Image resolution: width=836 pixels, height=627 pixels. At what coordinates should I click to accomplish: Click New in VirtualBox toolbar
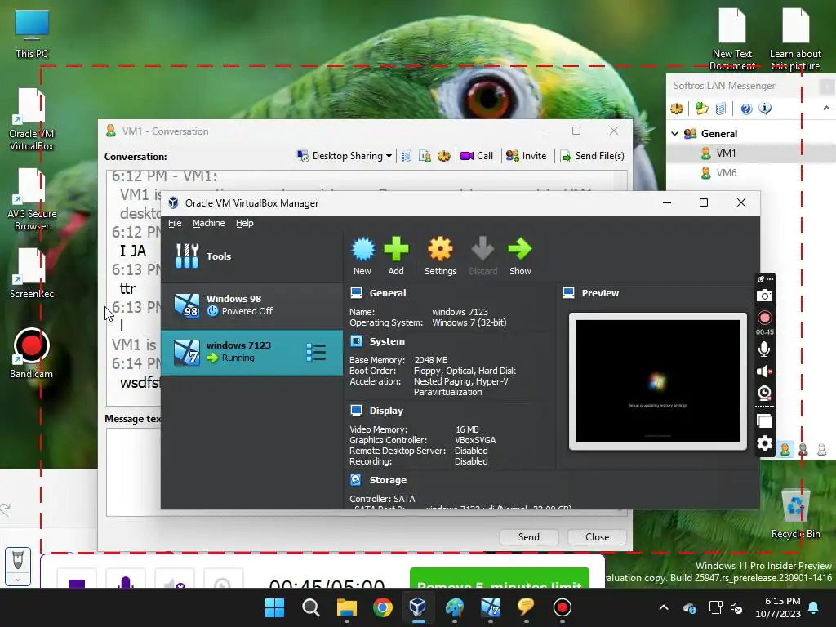[362, 256]
